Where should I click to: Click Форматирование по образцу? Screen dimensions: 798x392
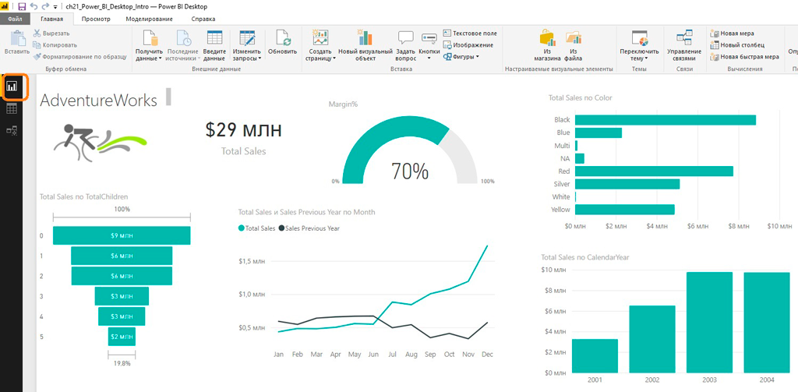80,57
